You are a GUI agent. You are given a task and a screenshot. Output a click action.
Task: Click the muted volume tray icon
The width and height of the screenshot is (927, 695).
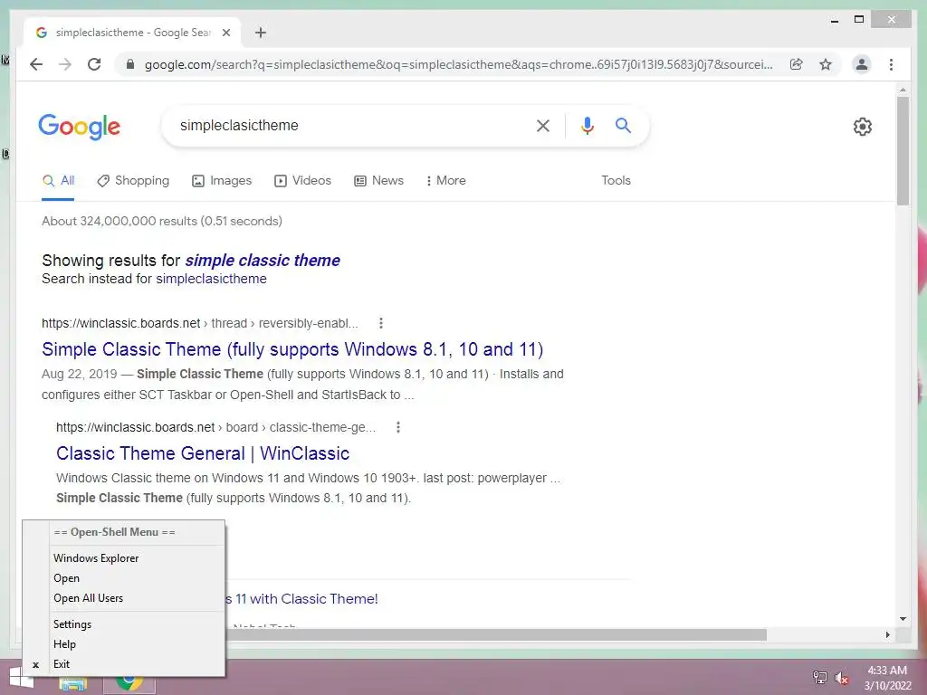842,678
